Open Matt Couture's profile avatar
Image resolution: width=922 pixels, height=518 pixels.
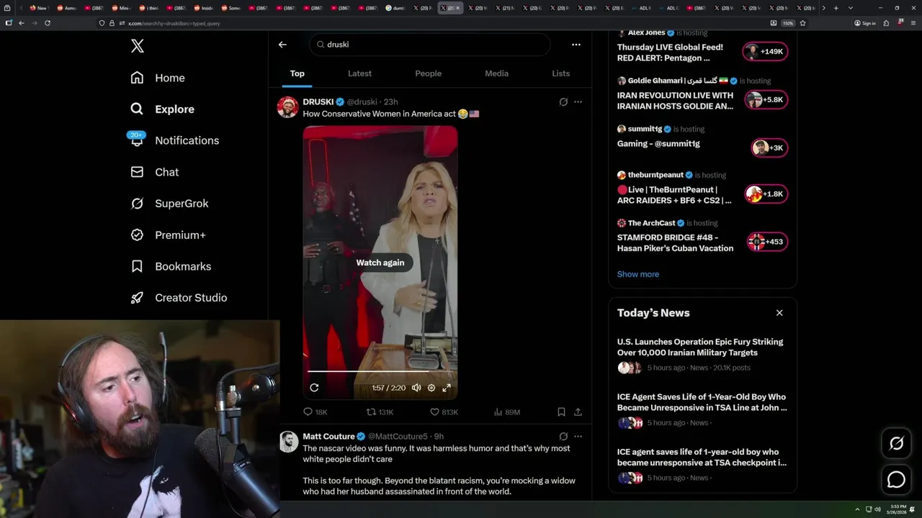click(x=288, y=442)
